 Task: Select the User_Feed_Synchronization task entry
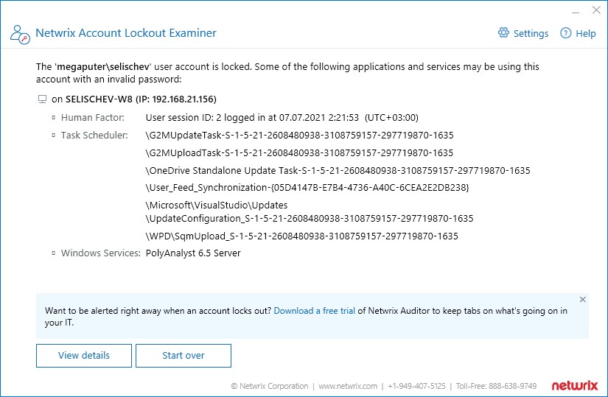pyautogui.click(x=307, y=188)
